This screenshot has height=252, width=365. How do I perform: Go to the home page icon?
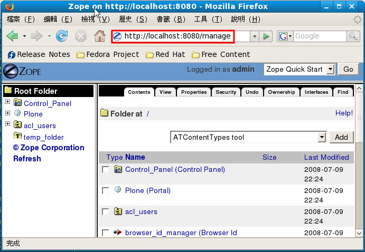100,36
